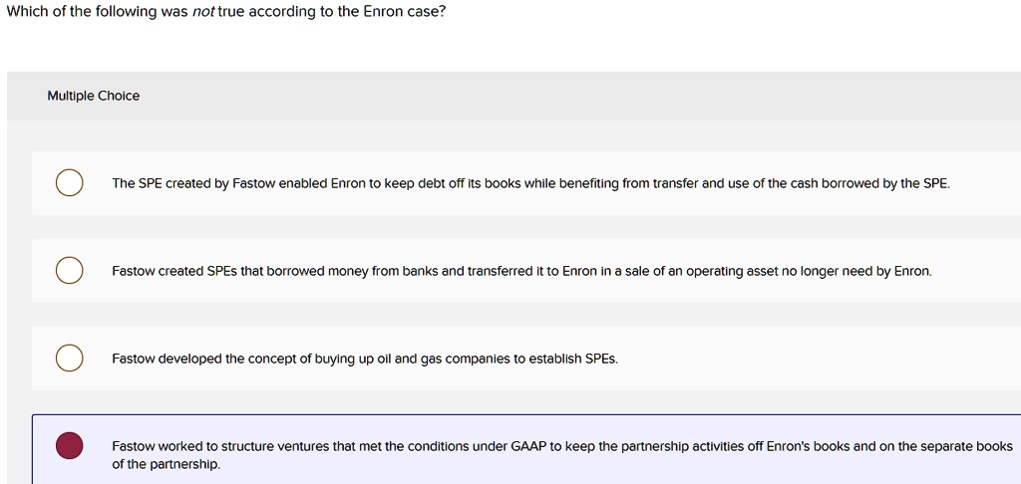Click 'Enron case?' at the end of the question
The image size is (1021, 484).
404,12
